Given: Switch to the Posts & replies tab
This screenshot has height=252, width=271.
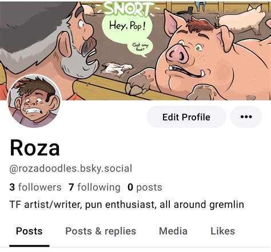Looking at the screenshot, I should click(x=101, y=231).
